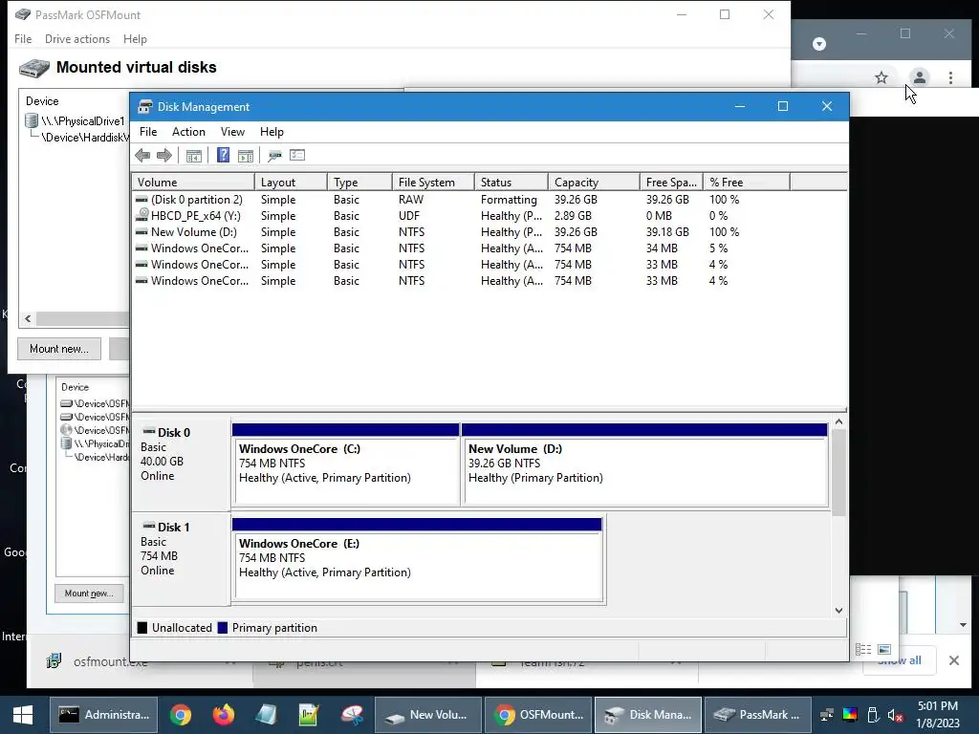Switch to OSFMount Chrome window taskbar button

click(x=538, y=715)
